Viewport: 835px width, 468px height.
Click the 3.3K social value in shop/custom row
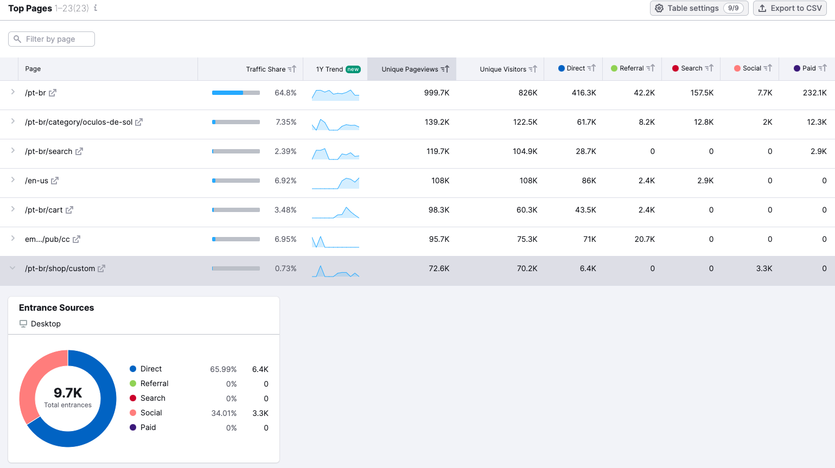(x=764, y=268)
